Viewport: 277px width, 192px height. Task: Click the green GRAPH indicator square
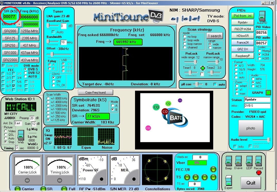268,93
